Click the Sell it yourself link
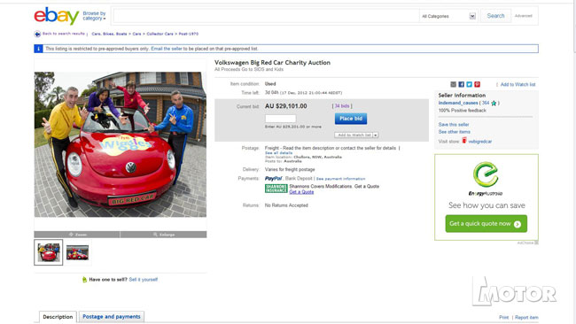This screenshot has width=576, height=324. (x=144, y=280)
